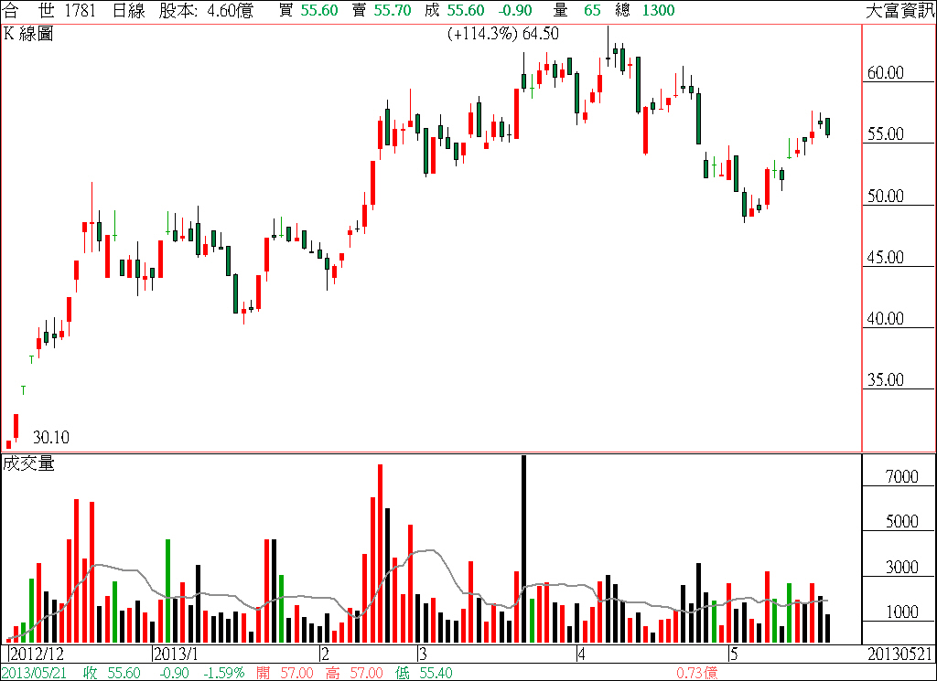This screenshot has height=681, width=937.
Task: Click the low price 55.40 in status bar
Action: [x=436, y=674]
